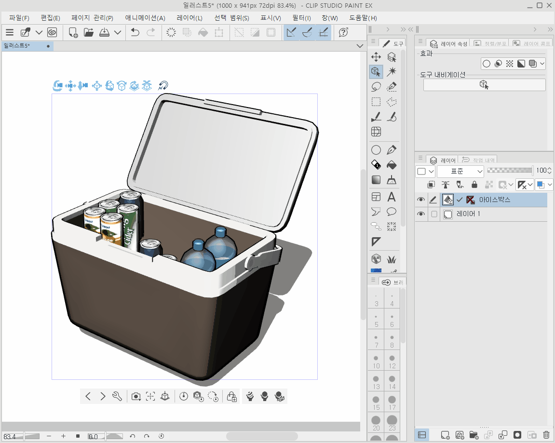This screenshot has width=555, height=443.
Task: Hide the 아이스박스 layer using eye icon
Action: pyautogui.click(x=421, y=200)
